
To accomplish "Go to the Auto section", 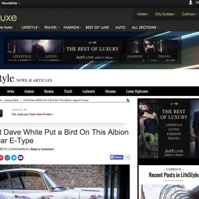I will tap(120, 27).
